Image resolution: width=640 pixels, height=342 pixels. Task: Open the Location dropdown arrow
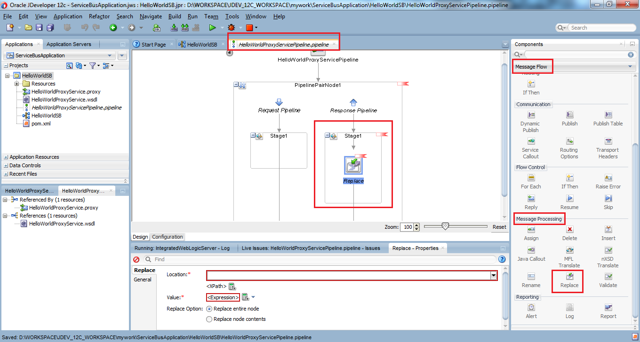[493, 276]
